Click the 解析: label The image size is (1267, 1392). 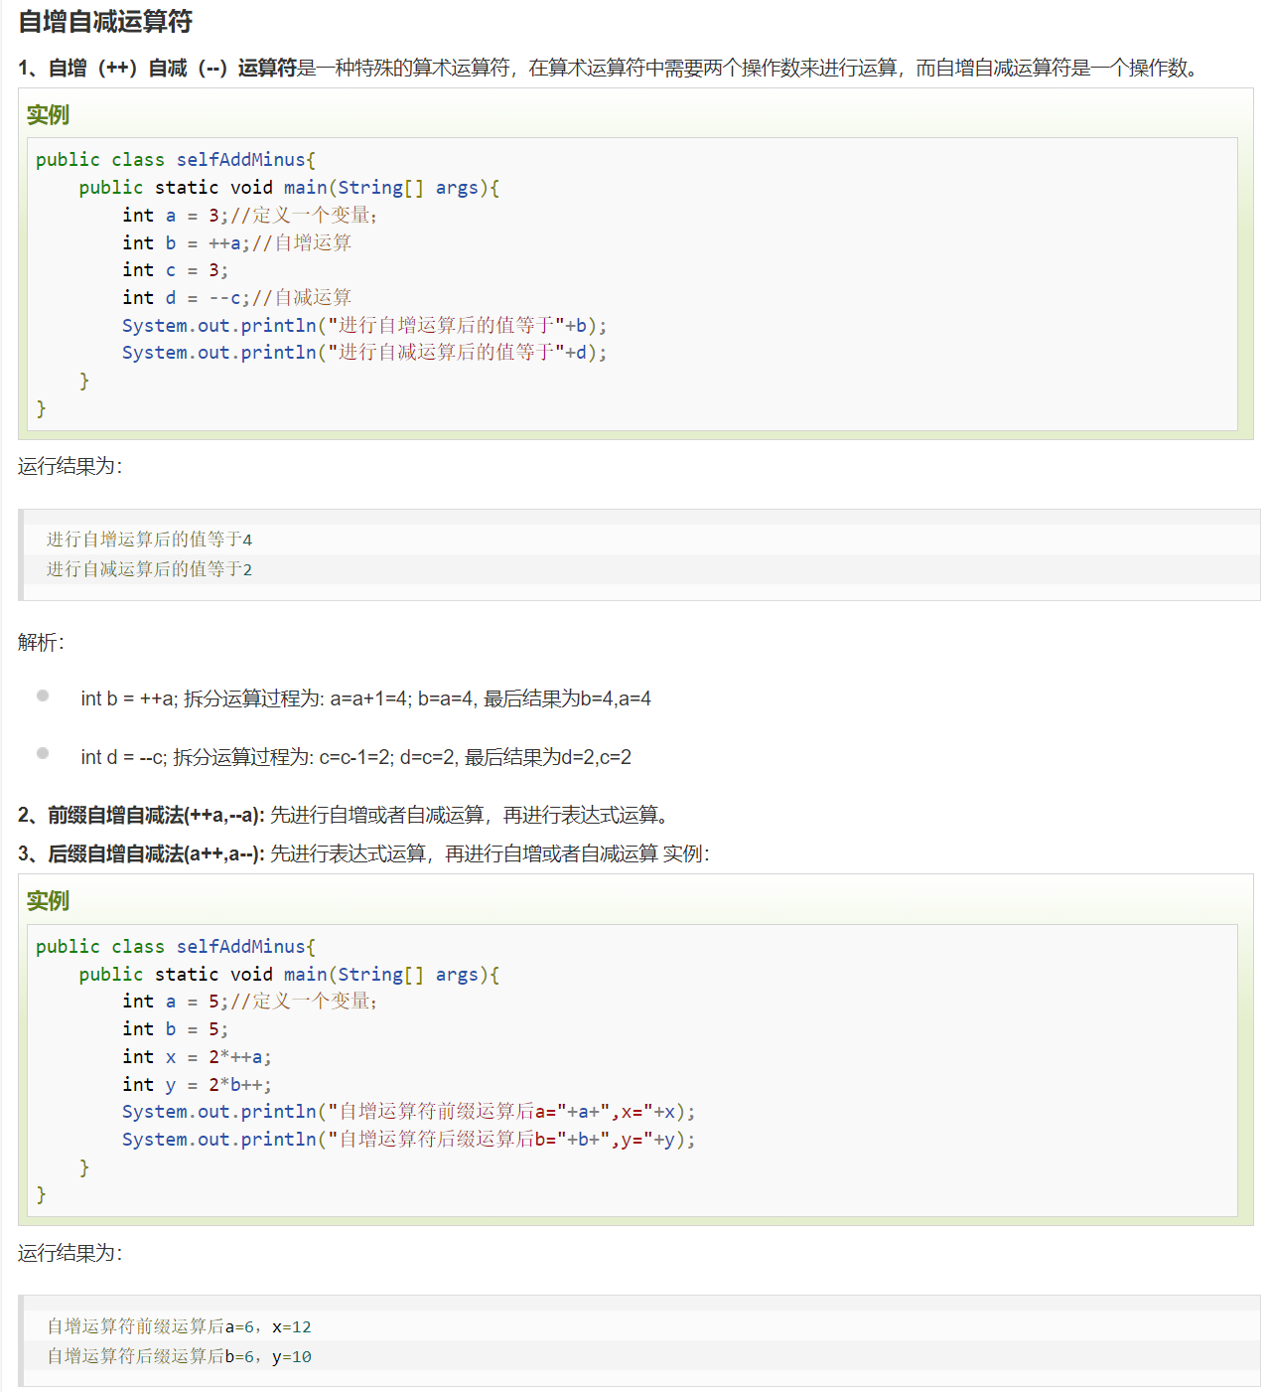click(x=41, y=643)
